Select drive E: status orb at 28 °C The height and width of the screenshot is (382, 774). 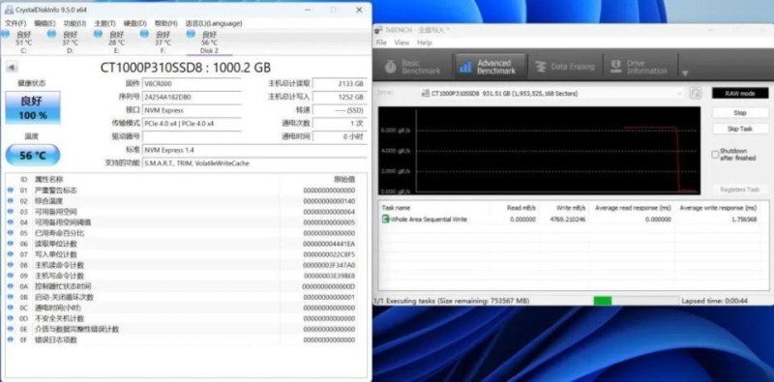point(98,34)
